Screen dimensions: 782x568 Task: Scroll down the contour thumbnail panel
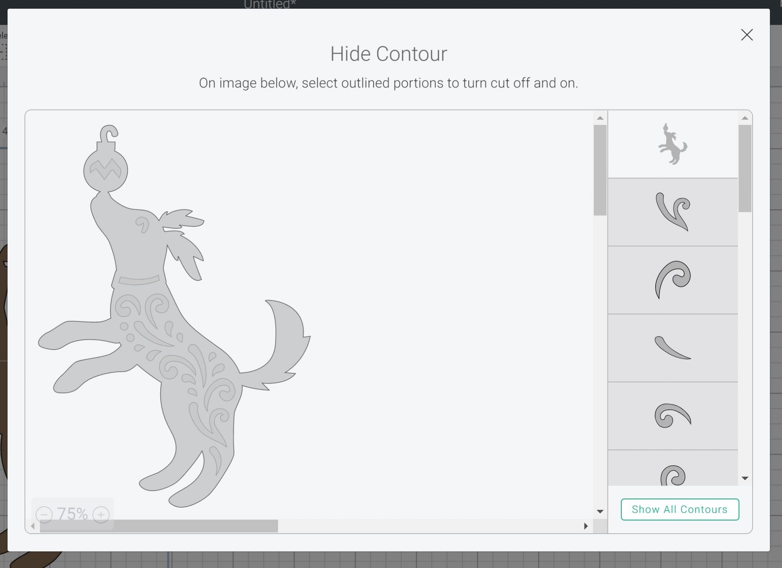click(x=745, y=478)
